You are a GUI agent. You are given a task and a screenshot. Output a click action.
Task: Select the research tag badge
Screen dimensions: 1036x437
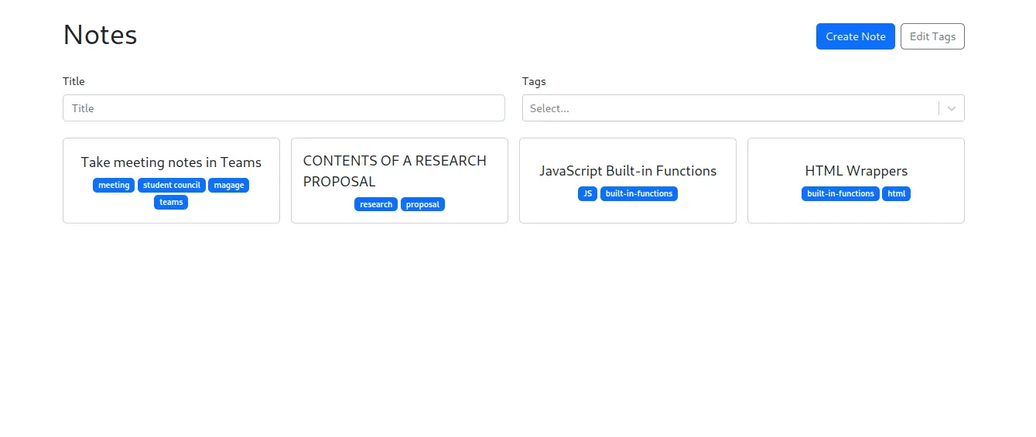click(376, 204)
